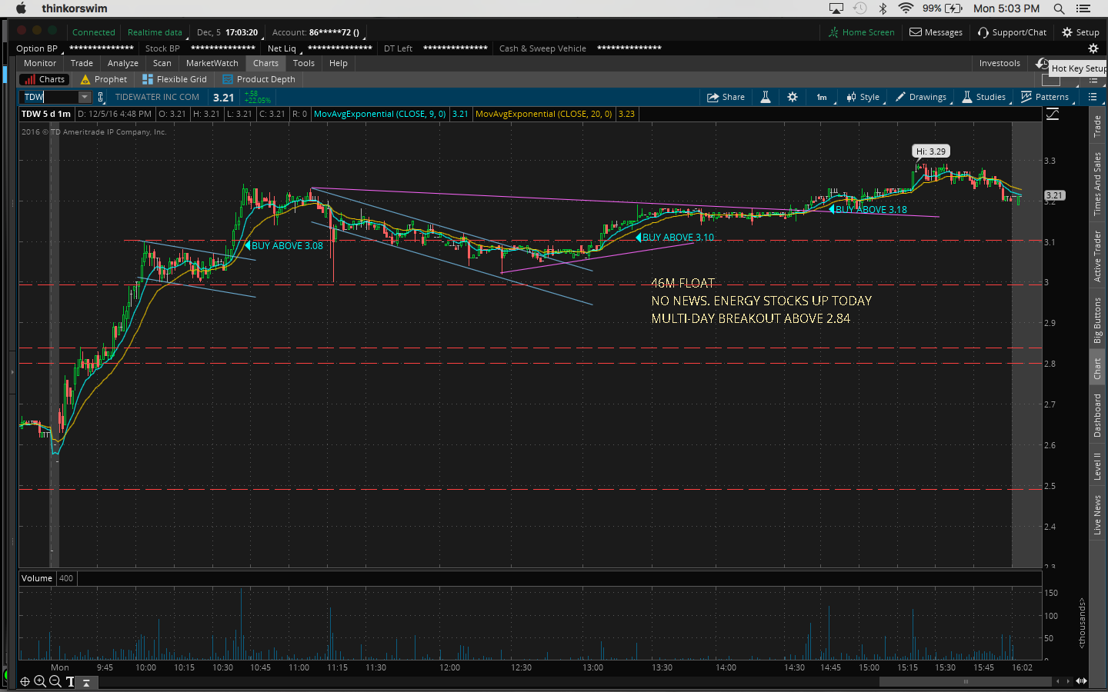Viewport: 1108px width, 692px height.
Task: Click the flask icon next to Share
Action: click(x=766, y=97)
